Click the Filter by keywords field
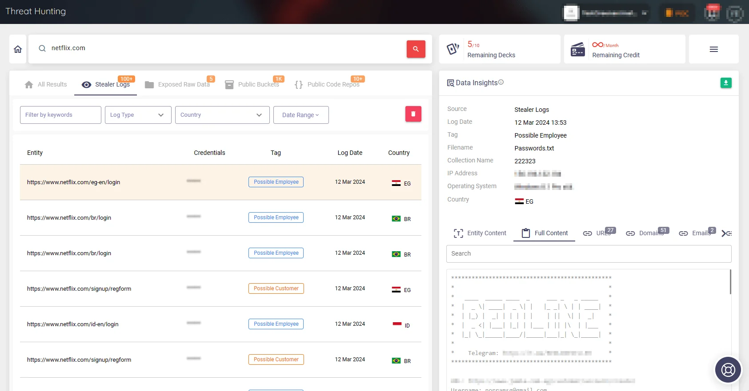749x391 pixels. [x=60, y=115]
